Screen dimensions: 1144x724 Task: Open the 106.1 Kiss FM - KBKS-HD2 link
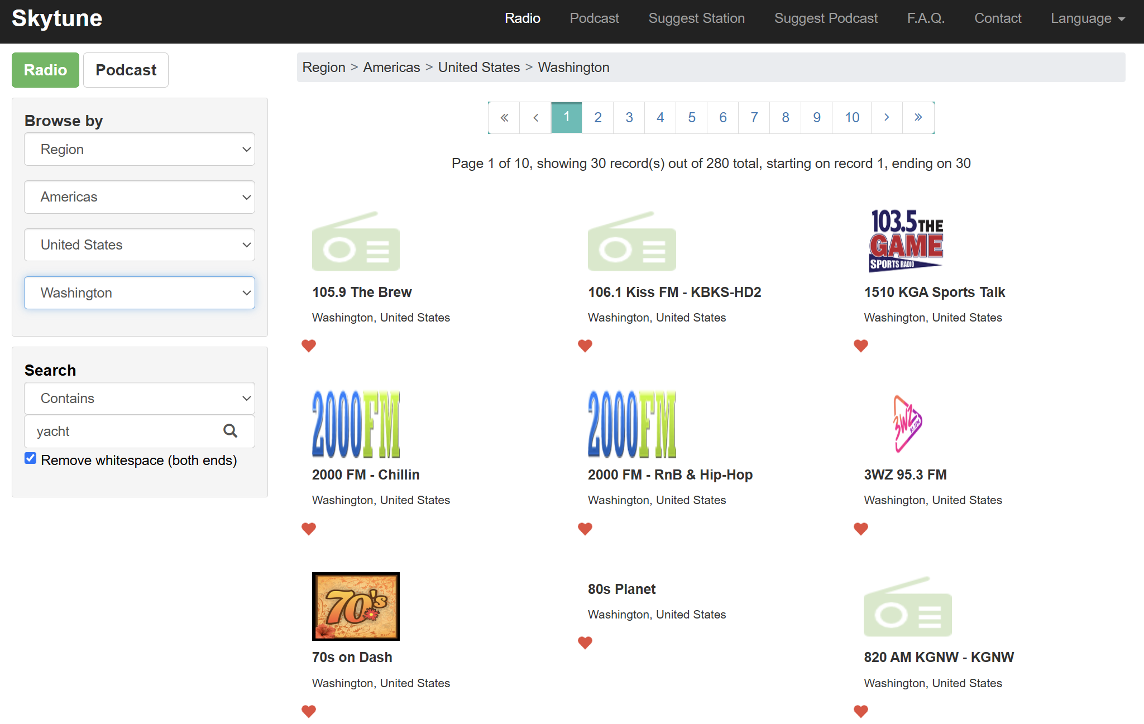[x=674, y=292]
